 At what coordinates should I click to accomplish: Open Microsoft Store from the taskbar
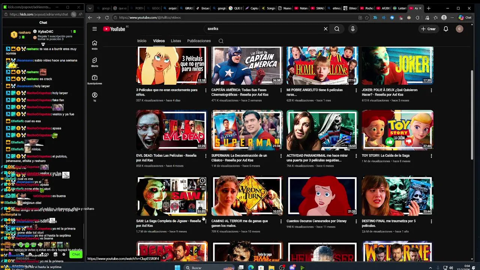[x=261, y=268]
